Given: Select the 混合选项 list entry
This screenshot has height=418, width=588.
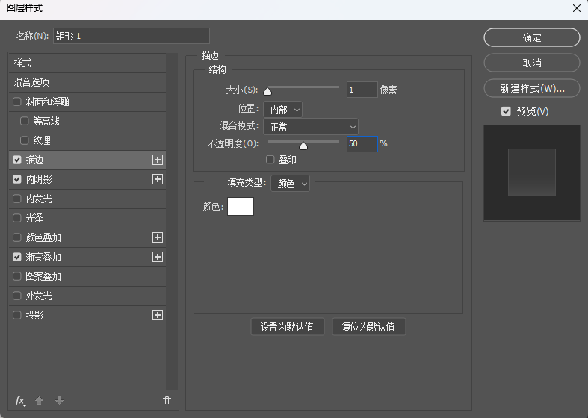Looking at the screenshot, I should point(87,82).
